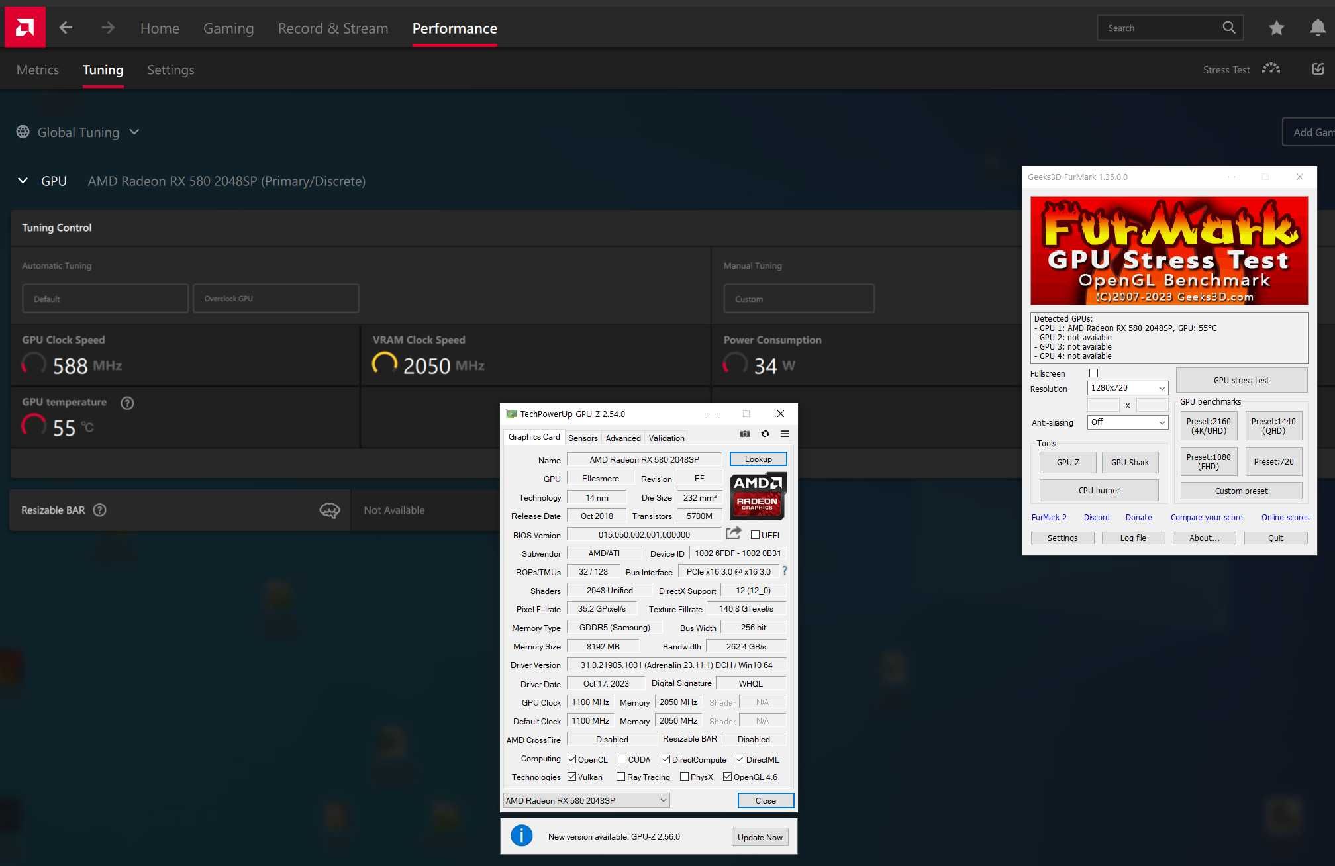1335x866 pixels.
Task: Select the Tuning tab in Adrenalin
Action: coord(103,69)
